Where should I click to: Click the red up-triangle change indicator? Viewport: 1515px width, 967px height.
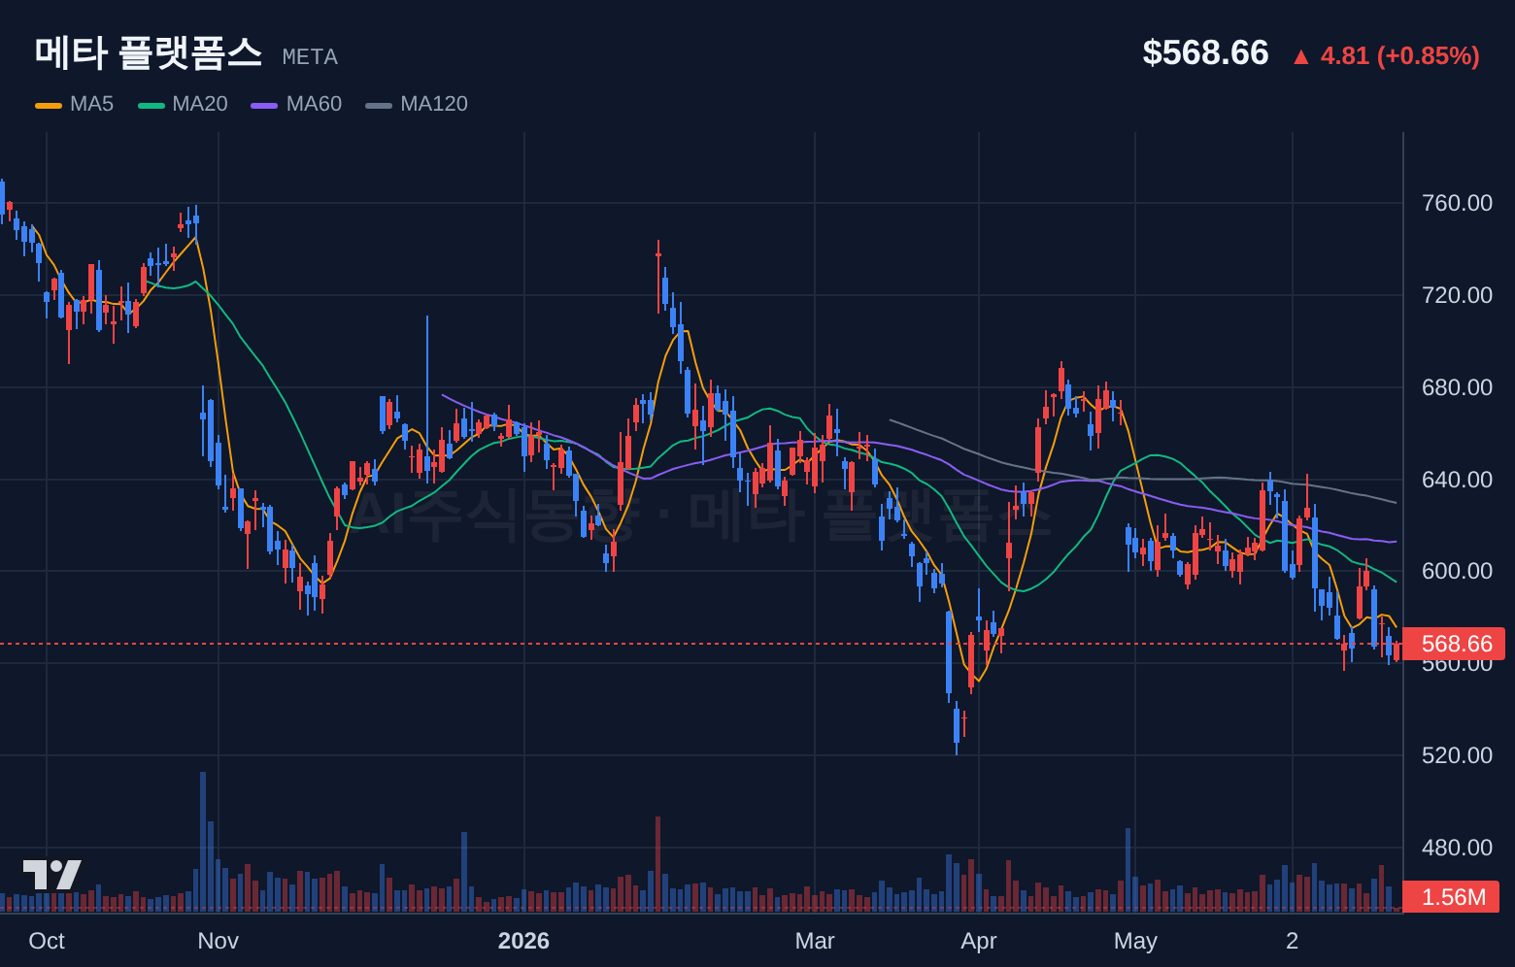[x=1301, y=57]
